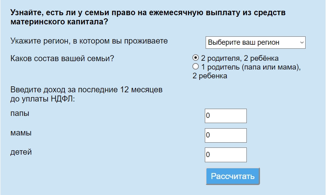This screenshot has width=328, height=195.
Task: Focus the income input field for папы
Action: point(226,115)
